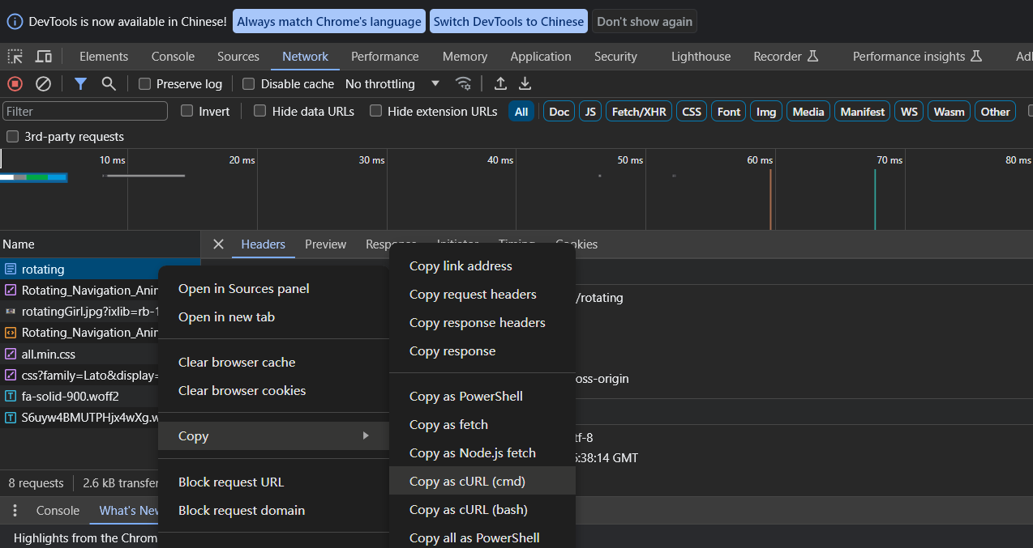Toggle the network filter funnel icon
Screen dimensions: 1033x548
pos(80,83)
